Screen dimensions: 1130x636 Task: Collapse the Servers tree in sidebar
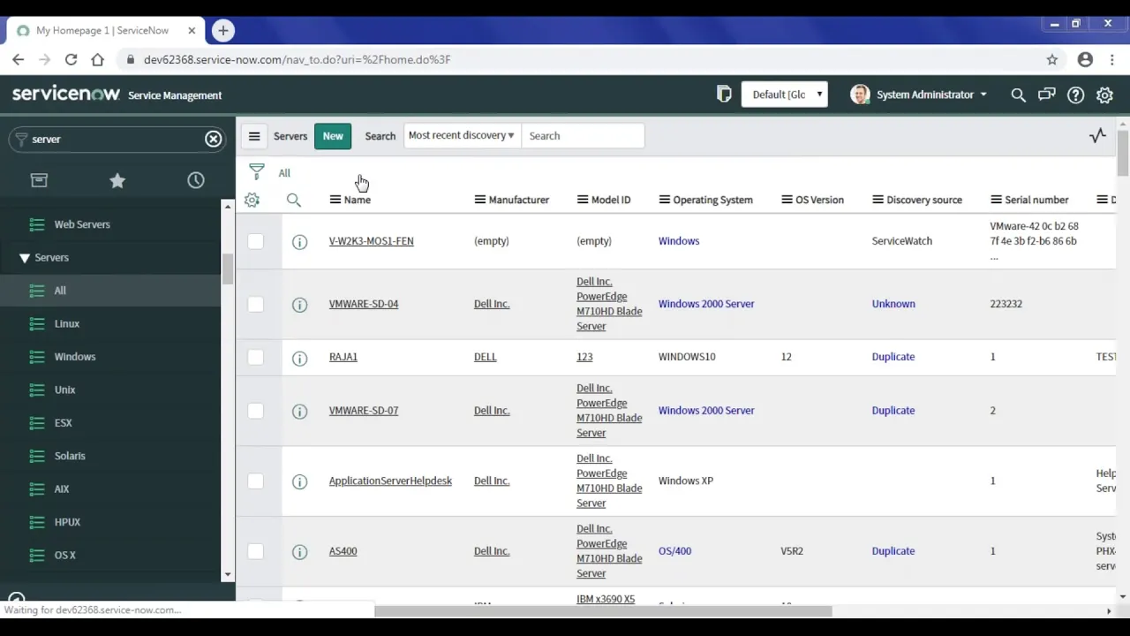pos(25,257)
